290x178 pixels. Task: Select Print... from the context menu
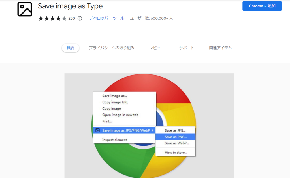click(x=125, y=121)
